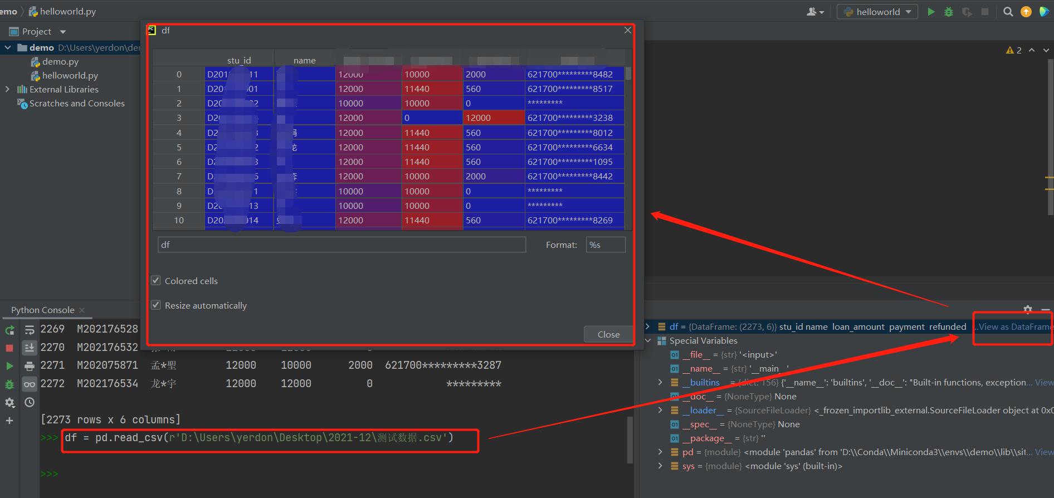Open the orange IDE update icon
Screen dimensions: 1054x498
(x=1026, y=12)
